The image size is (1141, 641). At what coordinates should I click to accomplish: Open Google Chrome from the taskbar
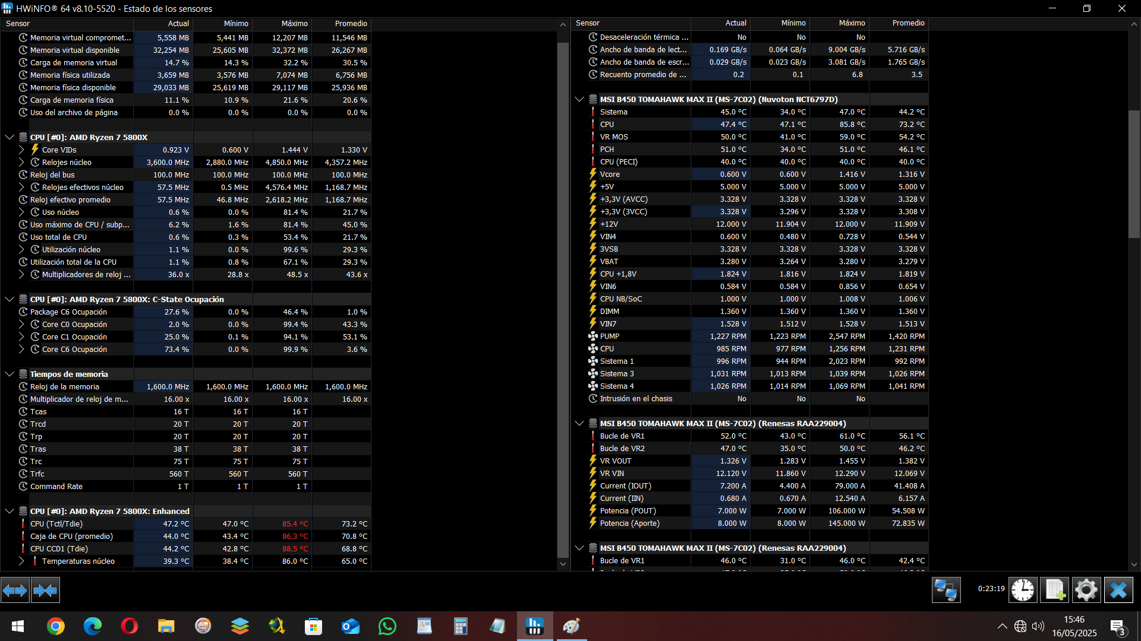click(56, 626)
